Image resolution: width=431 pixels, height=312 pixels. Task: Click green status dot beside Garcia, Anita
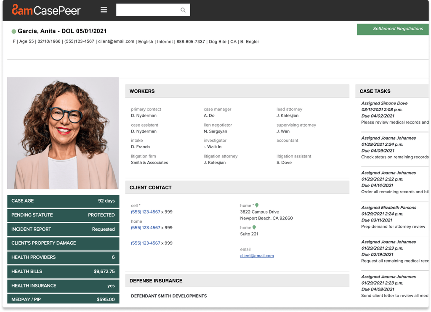pyautogui.click(x=14, y=31)
